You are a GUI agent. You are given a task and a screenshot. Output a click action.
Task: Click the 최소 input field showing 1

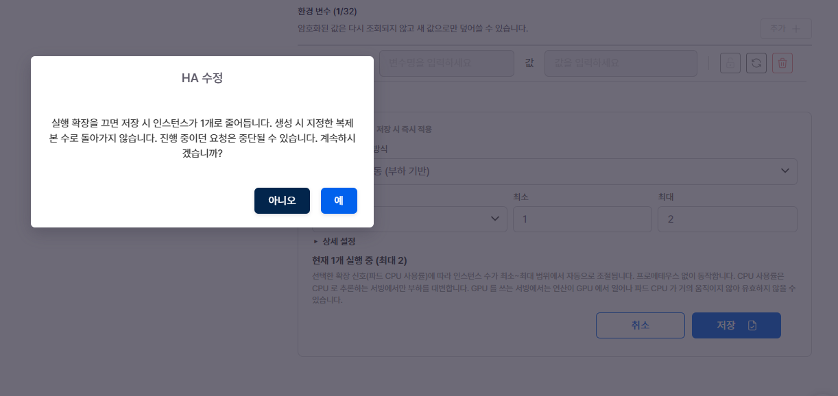582,219
